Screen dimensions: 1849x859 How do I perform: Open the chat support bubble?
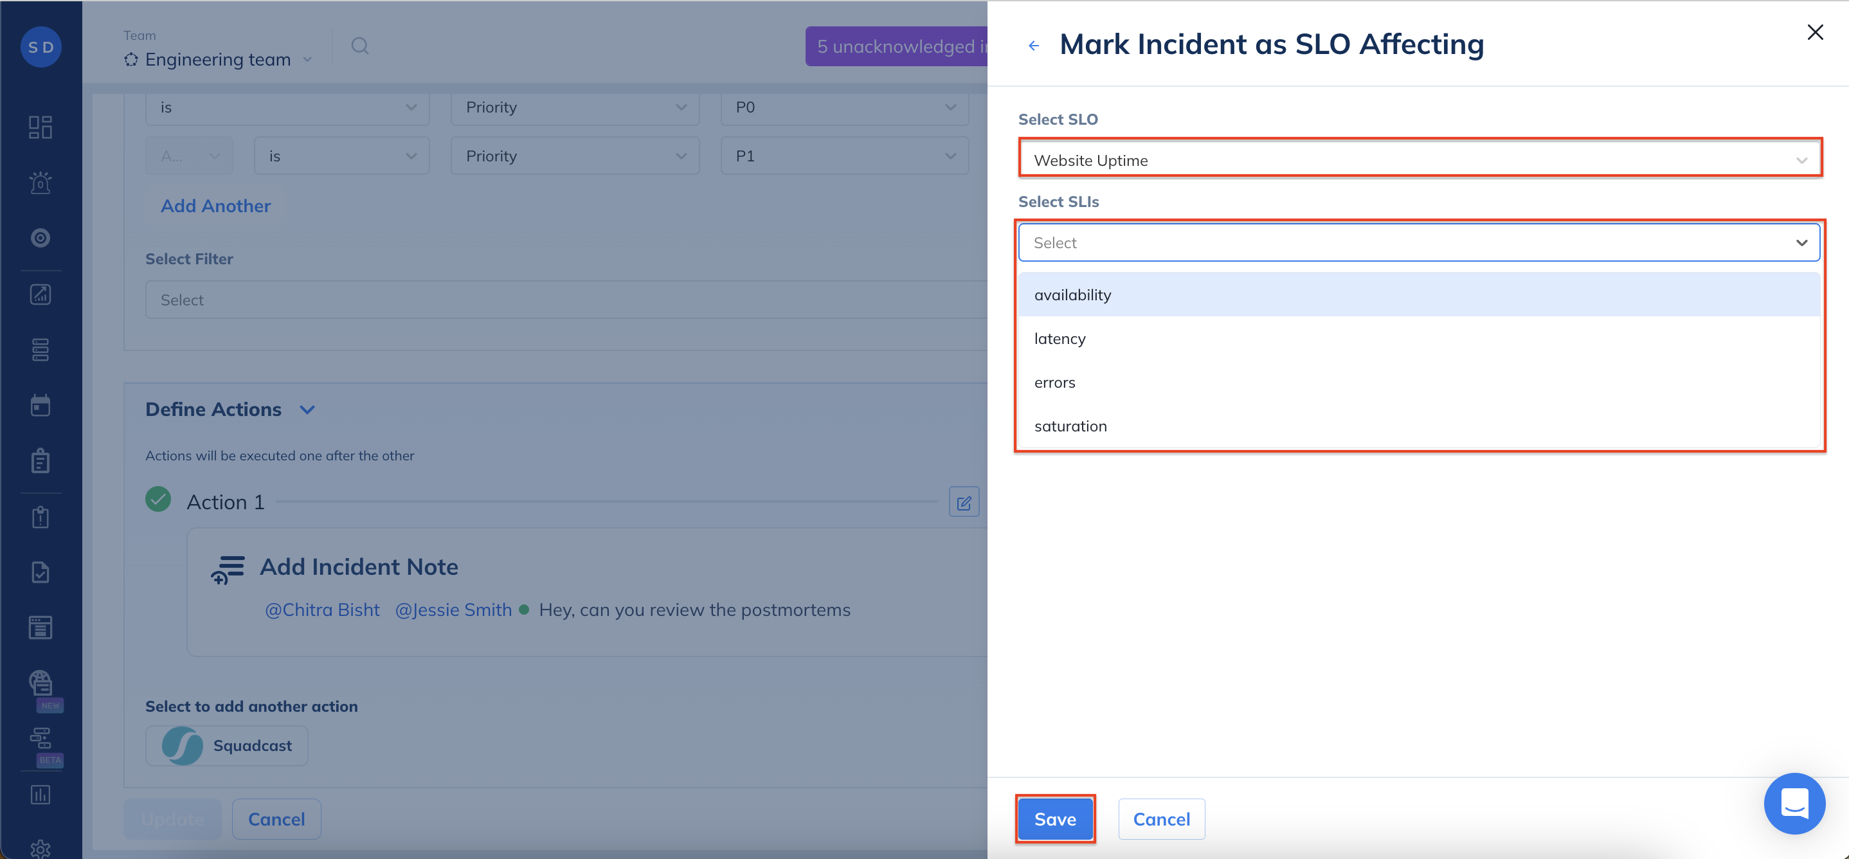point(1794,802)
